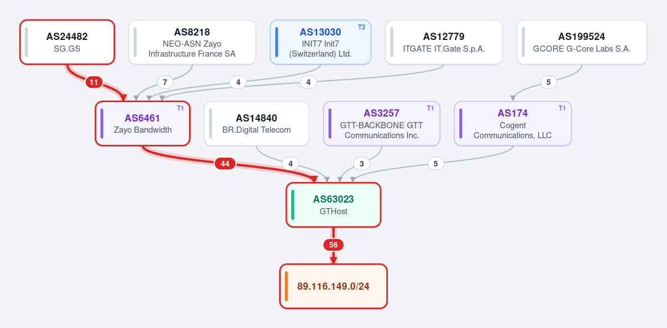The height and width of the screenshot is (328, 667).
Task: Click the edge label 7
Action: (x=165, y=82)
